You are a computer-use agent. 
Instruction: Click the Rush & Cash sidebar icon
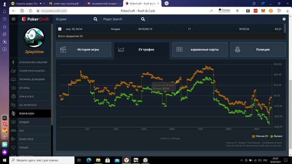point(13,114)
